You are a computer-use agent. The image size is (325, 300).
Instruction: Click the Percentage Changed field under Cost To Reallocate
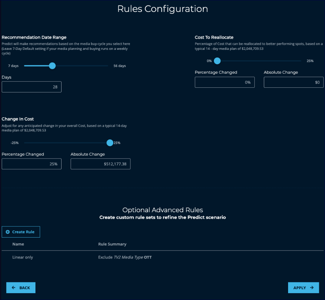[x=224, y=82]
